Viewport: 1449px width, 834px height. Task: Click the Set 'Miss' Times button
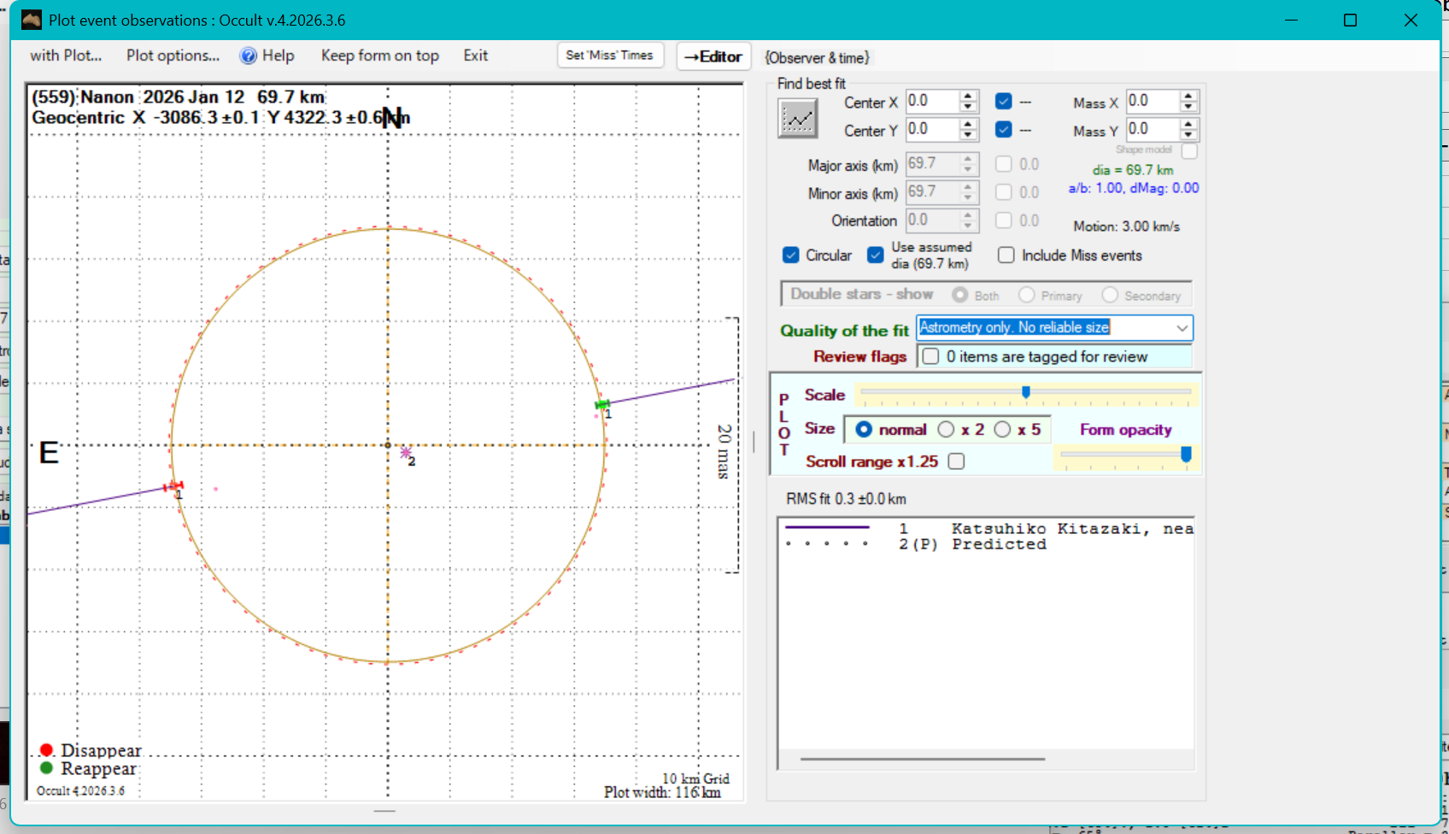click(609, 56)
